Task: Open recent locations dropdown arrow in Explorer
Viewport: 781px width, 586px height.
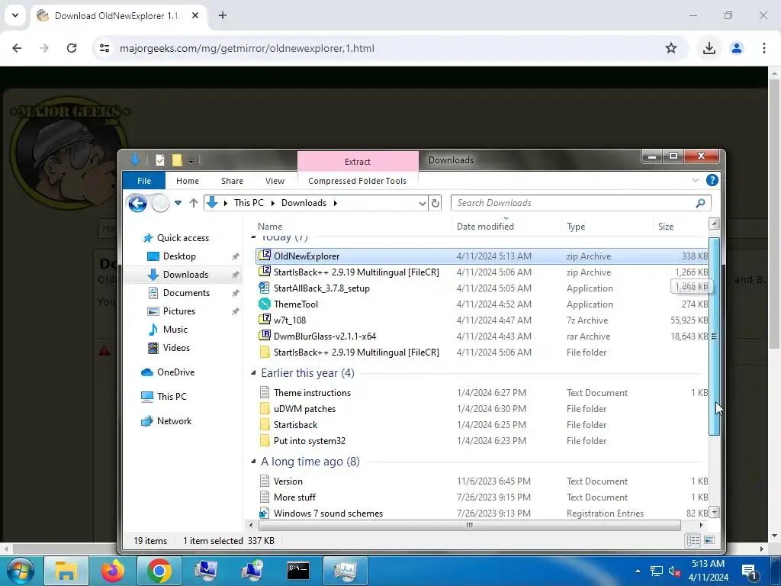Action: pyautogui.click(x=178, y=203)
